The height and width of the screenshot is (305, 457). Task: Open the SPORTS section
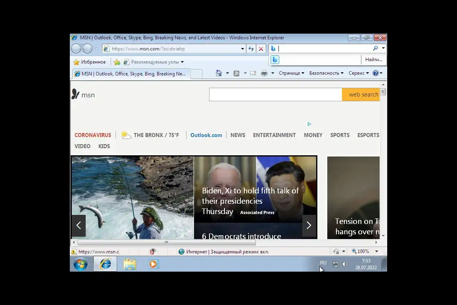340,135
